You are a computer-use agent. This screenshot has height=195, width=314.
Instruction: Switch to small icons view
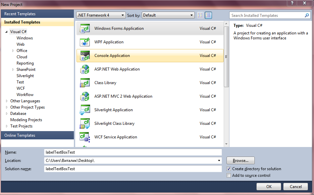tap(200, 15)
